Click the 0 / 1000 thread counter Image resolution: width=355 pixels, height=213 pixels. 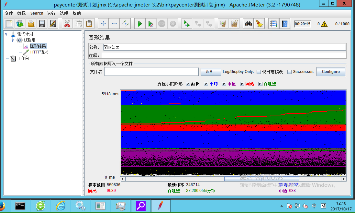click(x=342, y=24)
